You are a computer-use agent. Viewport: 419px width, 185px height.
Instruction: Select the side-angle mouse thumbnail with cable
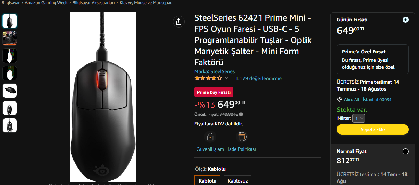tap(10, 91)
